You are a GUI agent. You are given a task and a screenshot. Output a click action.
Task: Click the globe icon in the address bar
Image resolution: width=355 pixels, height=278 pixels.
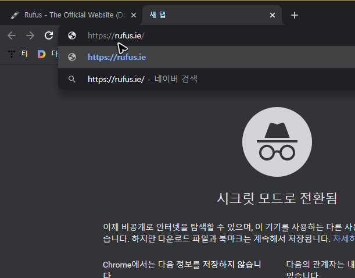[x=72, y=35]
